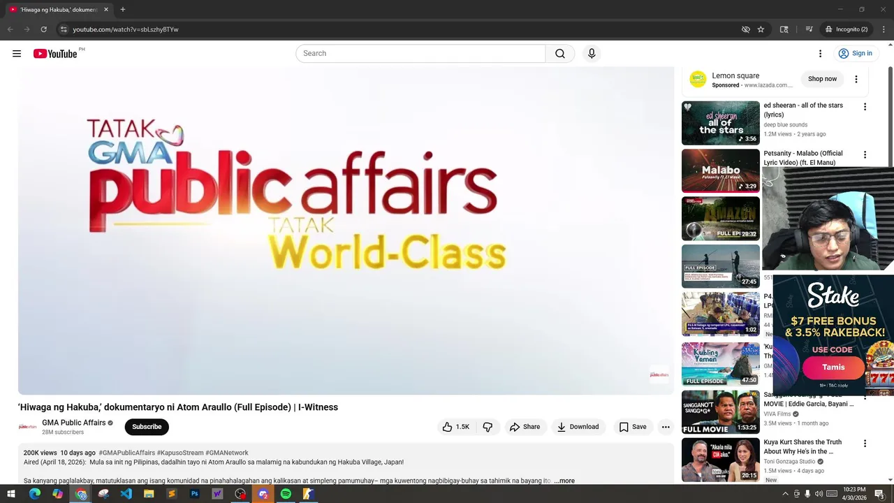894x503 pixels.
Task: Open Spotify from the taskbar
Action: tap(286, 494)
